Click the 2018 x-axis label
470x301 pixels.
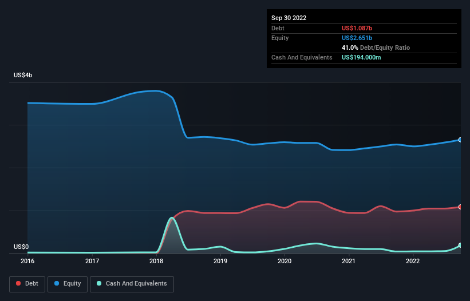tap(156, 261)
